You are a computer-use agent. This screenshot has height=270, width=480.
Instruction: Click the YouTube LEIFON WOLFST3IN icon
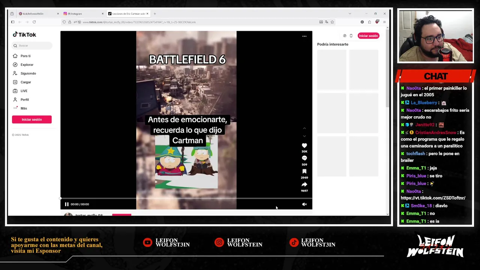147,243
